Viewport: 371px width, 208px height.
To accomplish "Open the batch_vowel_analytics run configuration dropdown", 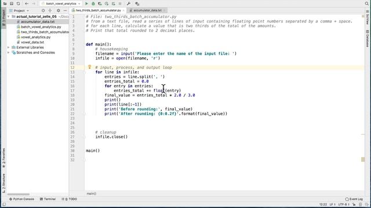I will [x=61, y=3].
